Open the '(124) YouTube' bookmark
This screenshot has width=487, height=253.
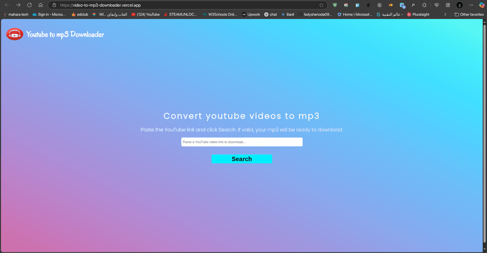(146, 14)
